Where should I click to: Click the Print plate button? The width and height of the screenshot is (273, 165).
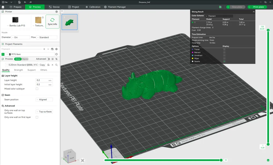click(259, 7)
